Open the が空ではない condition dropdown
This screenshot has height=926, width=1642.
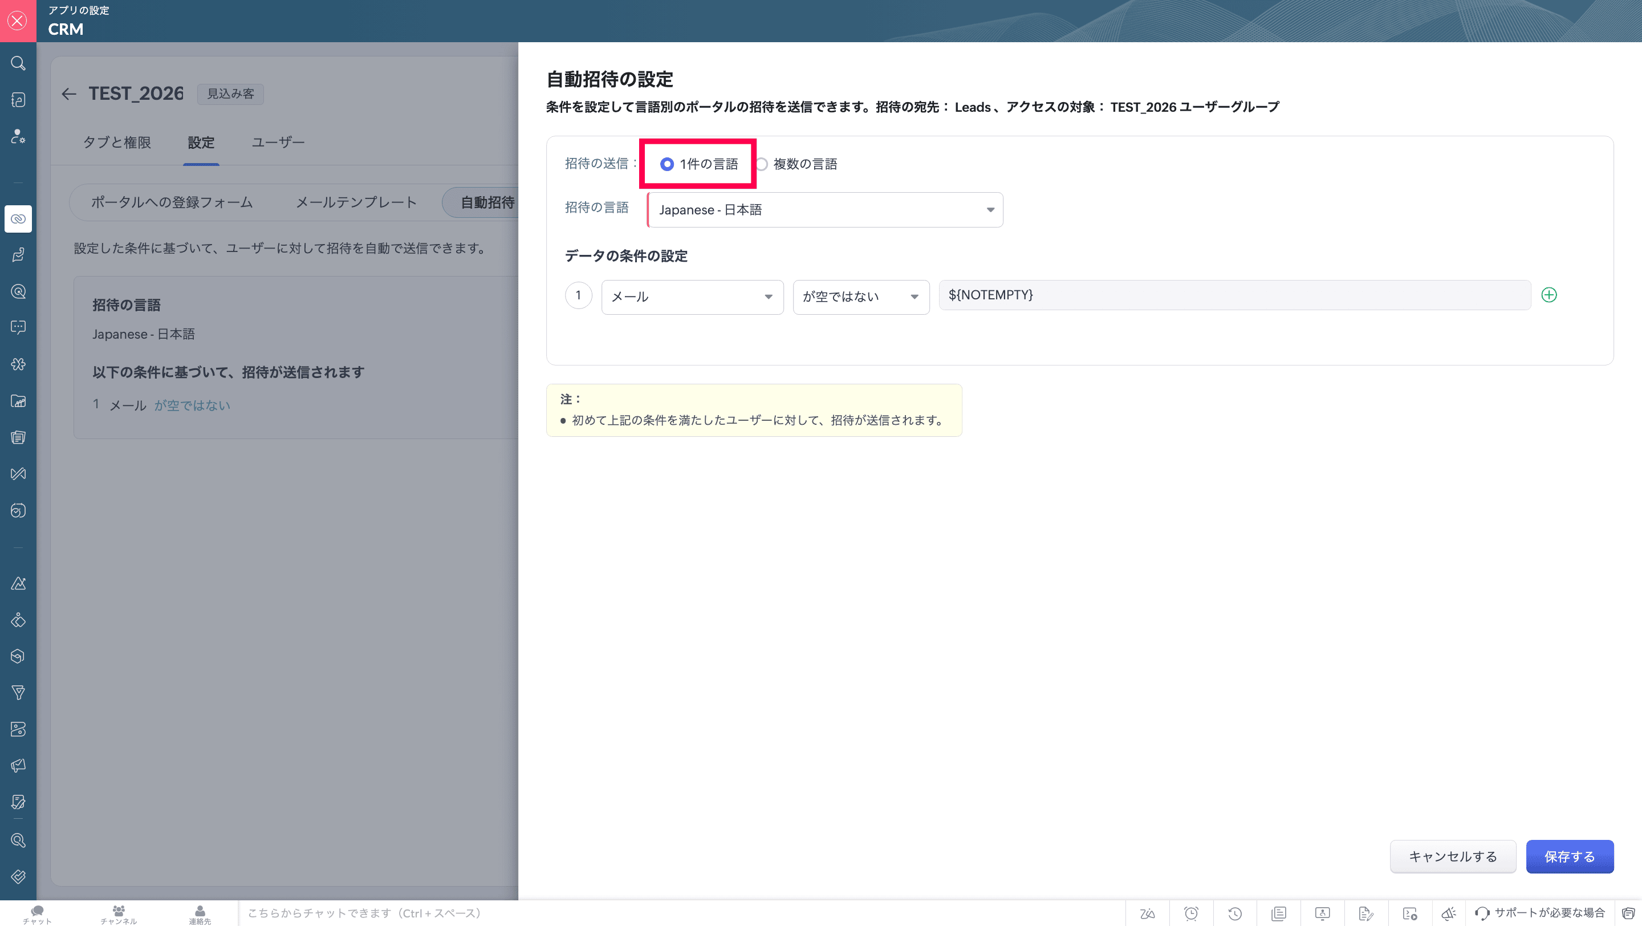pos(860,297)
